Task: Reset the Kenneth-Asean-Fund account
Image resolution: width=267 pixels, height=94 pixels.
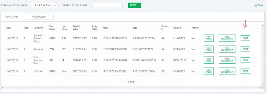Action: click(x=245, y=38)
